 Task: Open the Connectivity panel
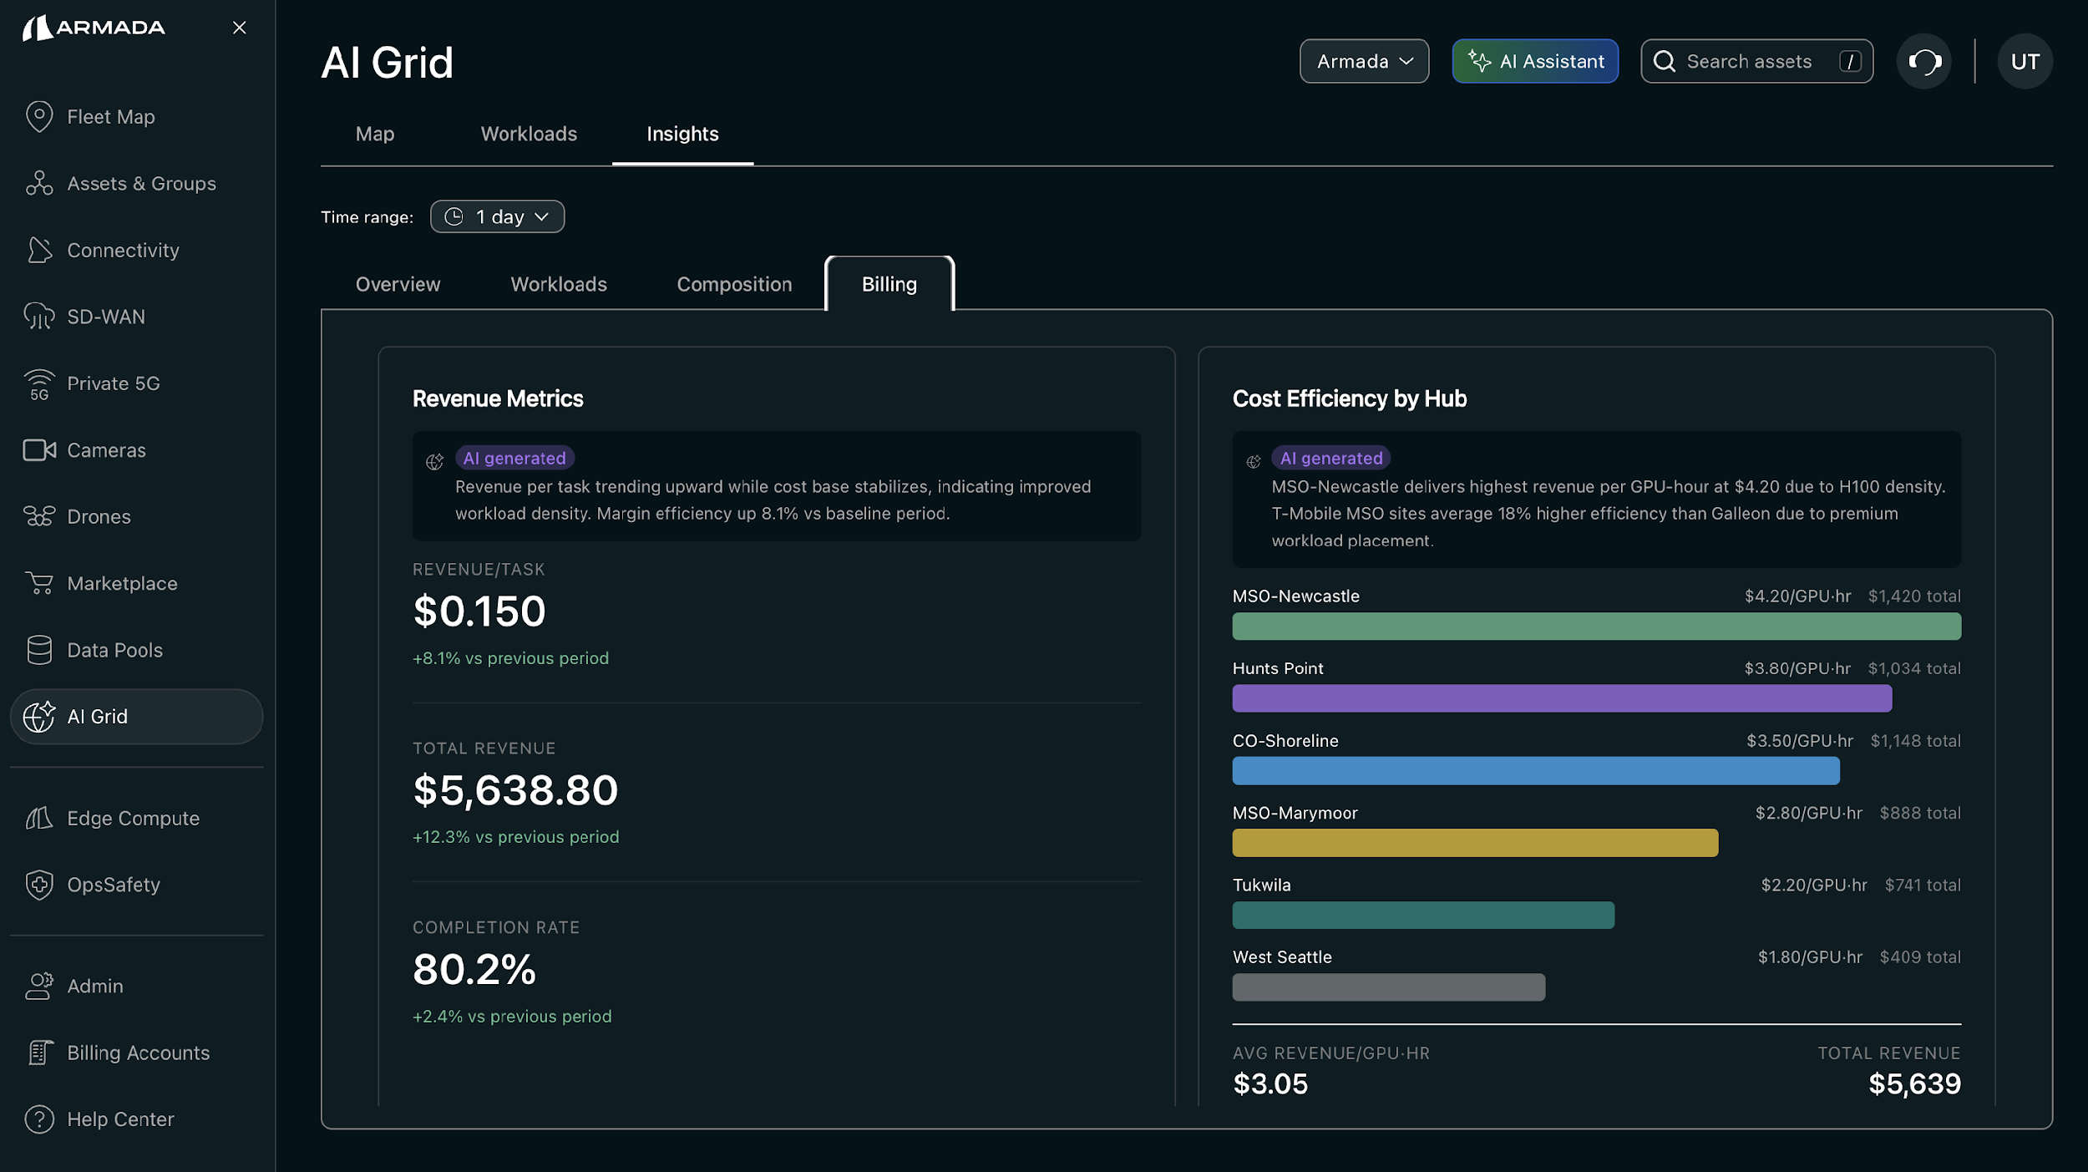pyautogui.click(x=123, y=250)
